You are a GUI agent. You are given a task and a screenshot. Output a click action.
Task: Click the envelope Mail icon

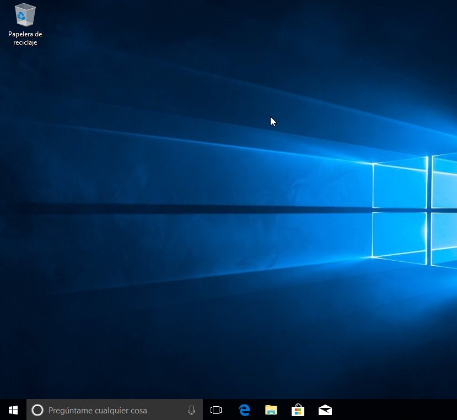pos(325,410)
